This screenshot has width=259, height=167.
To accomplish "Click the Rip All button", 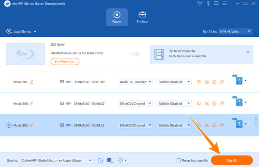I will pos(232,160).
